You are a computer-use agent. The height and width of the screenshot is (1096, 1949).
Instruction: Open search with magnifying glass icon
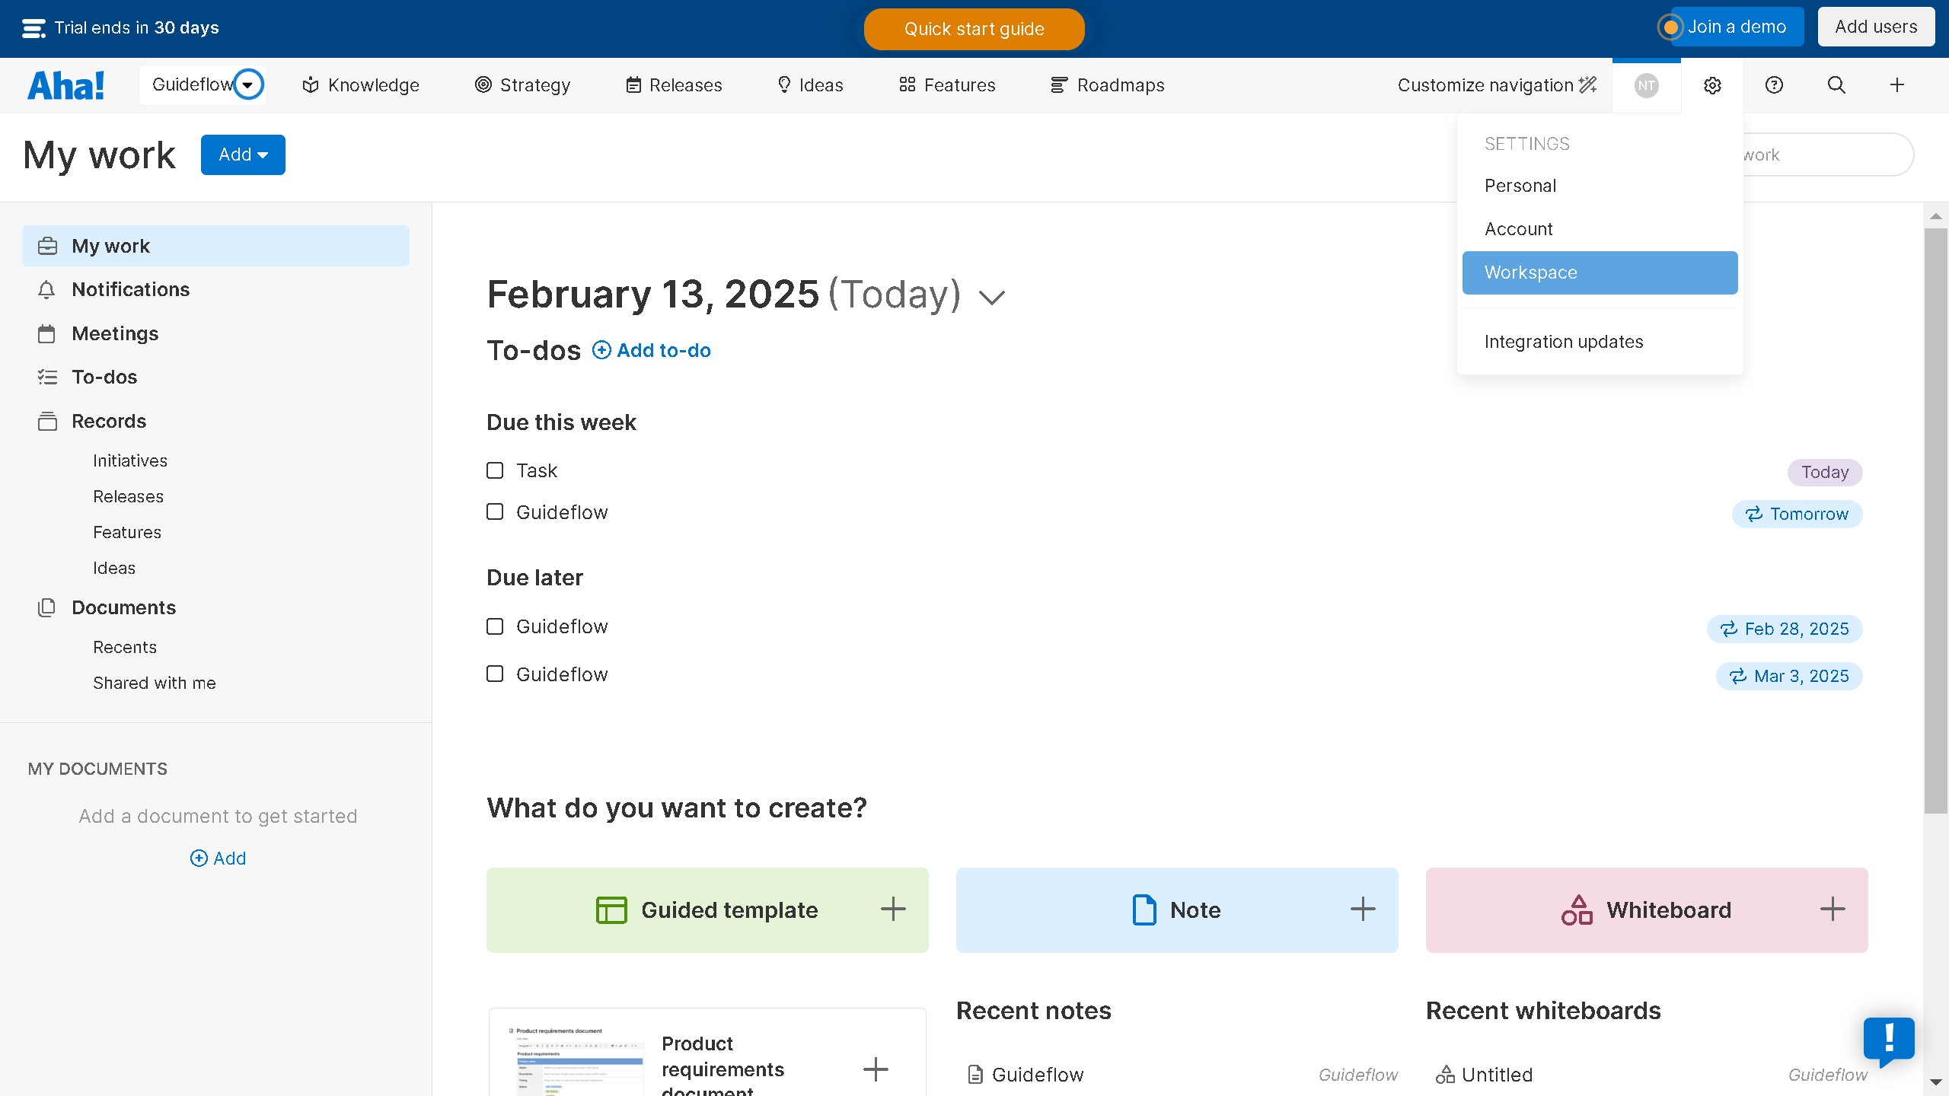pos(1836,85)
